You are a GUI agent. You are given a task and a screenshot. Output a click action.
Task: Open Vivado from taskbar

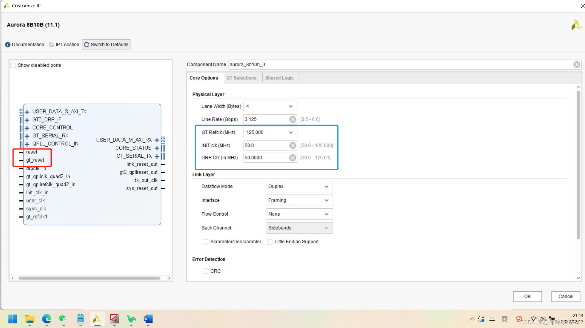[97, 319]
